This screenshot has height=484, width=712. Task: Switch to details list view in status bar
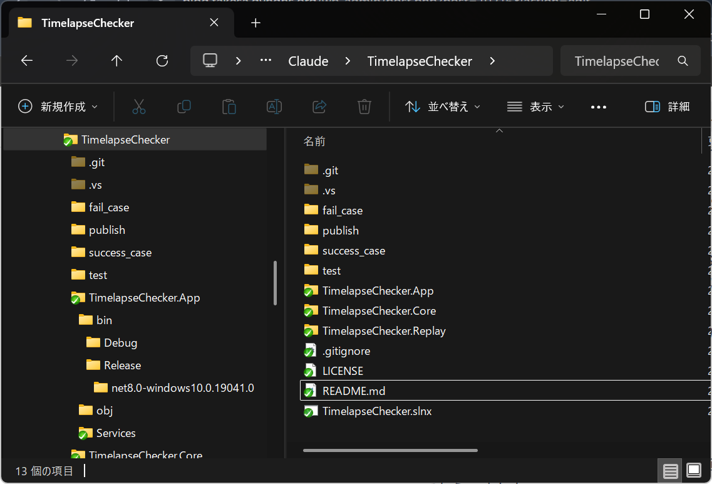[x=670, y=471]
